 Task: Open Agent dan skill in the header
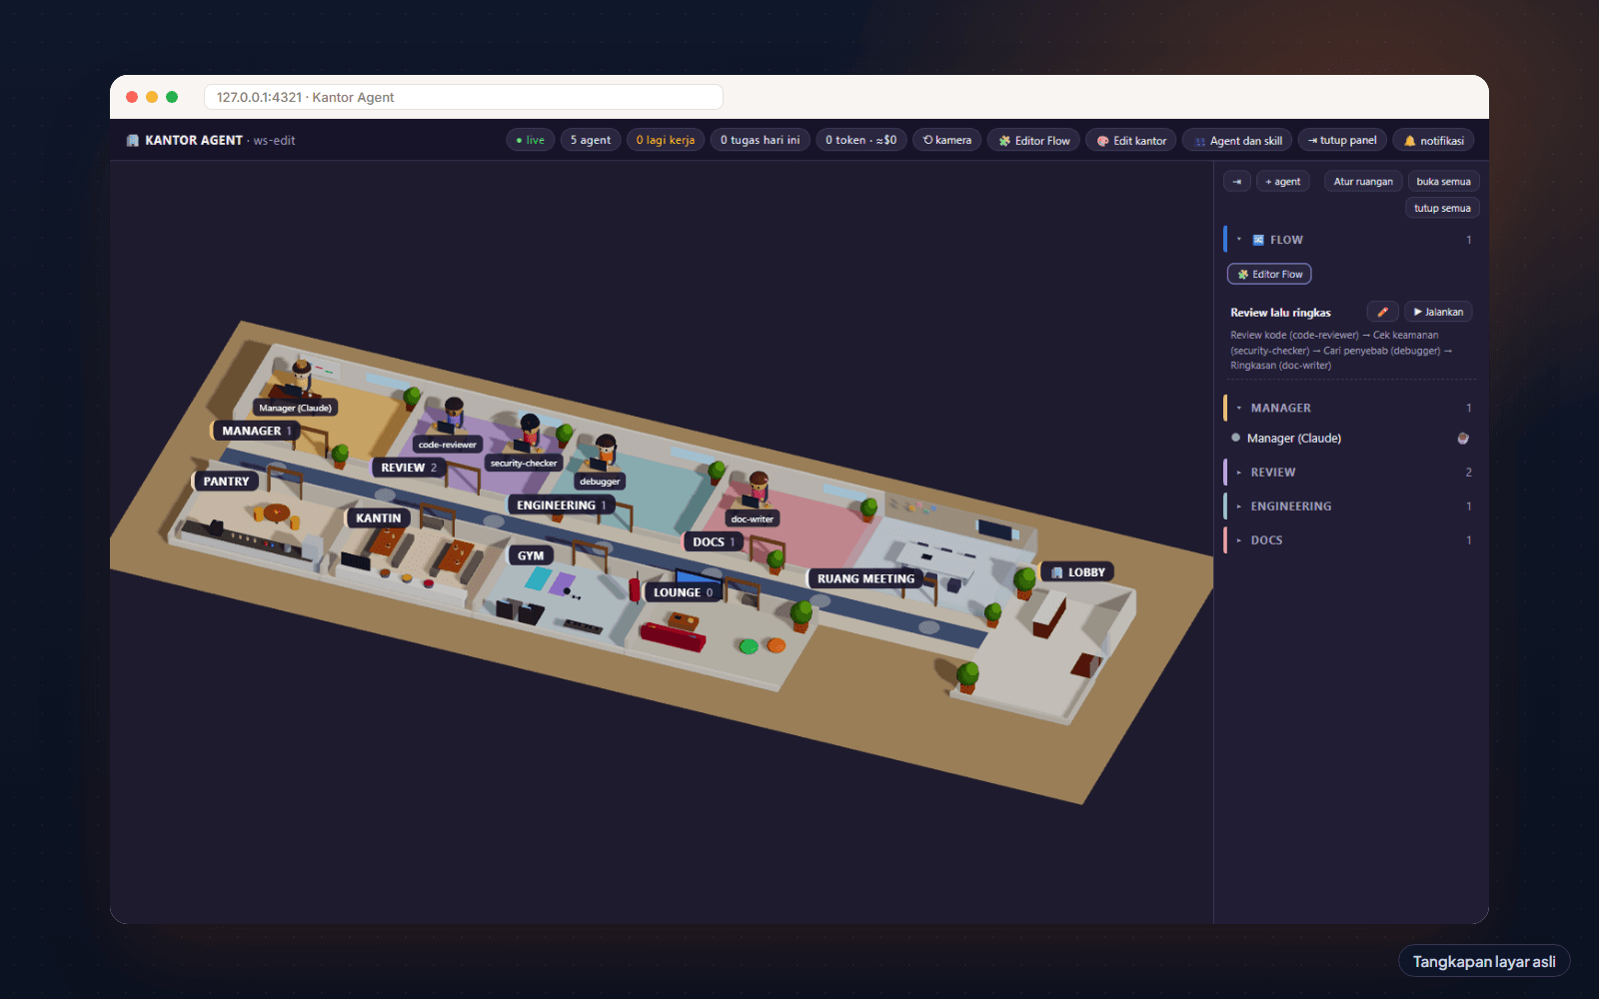(x=1237, y=140)
